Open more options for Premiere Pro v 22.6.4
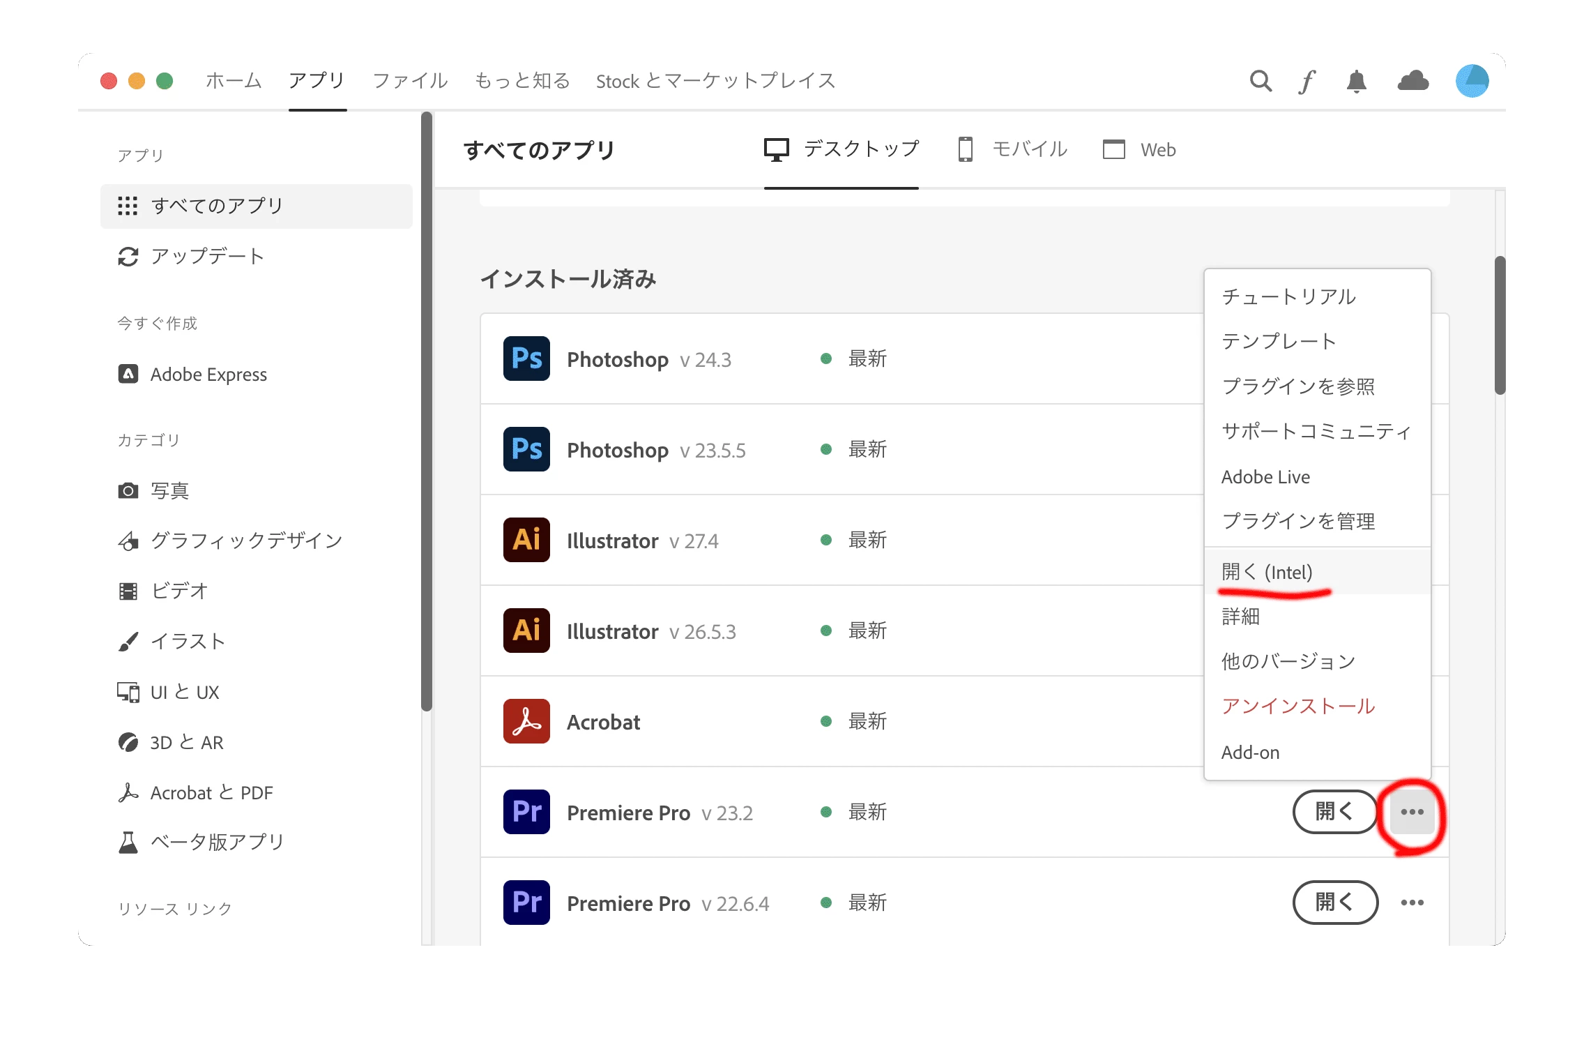The width and height of the screenshot is (1584, 1049). coord(1412,903)
